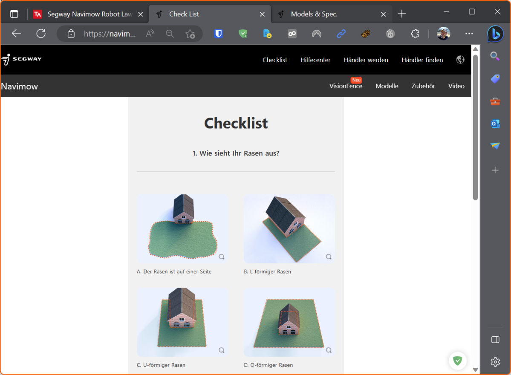Select the U-förmiger Rasen image
This screenshot has width=511, height=375.
click(x=182, y=322)
